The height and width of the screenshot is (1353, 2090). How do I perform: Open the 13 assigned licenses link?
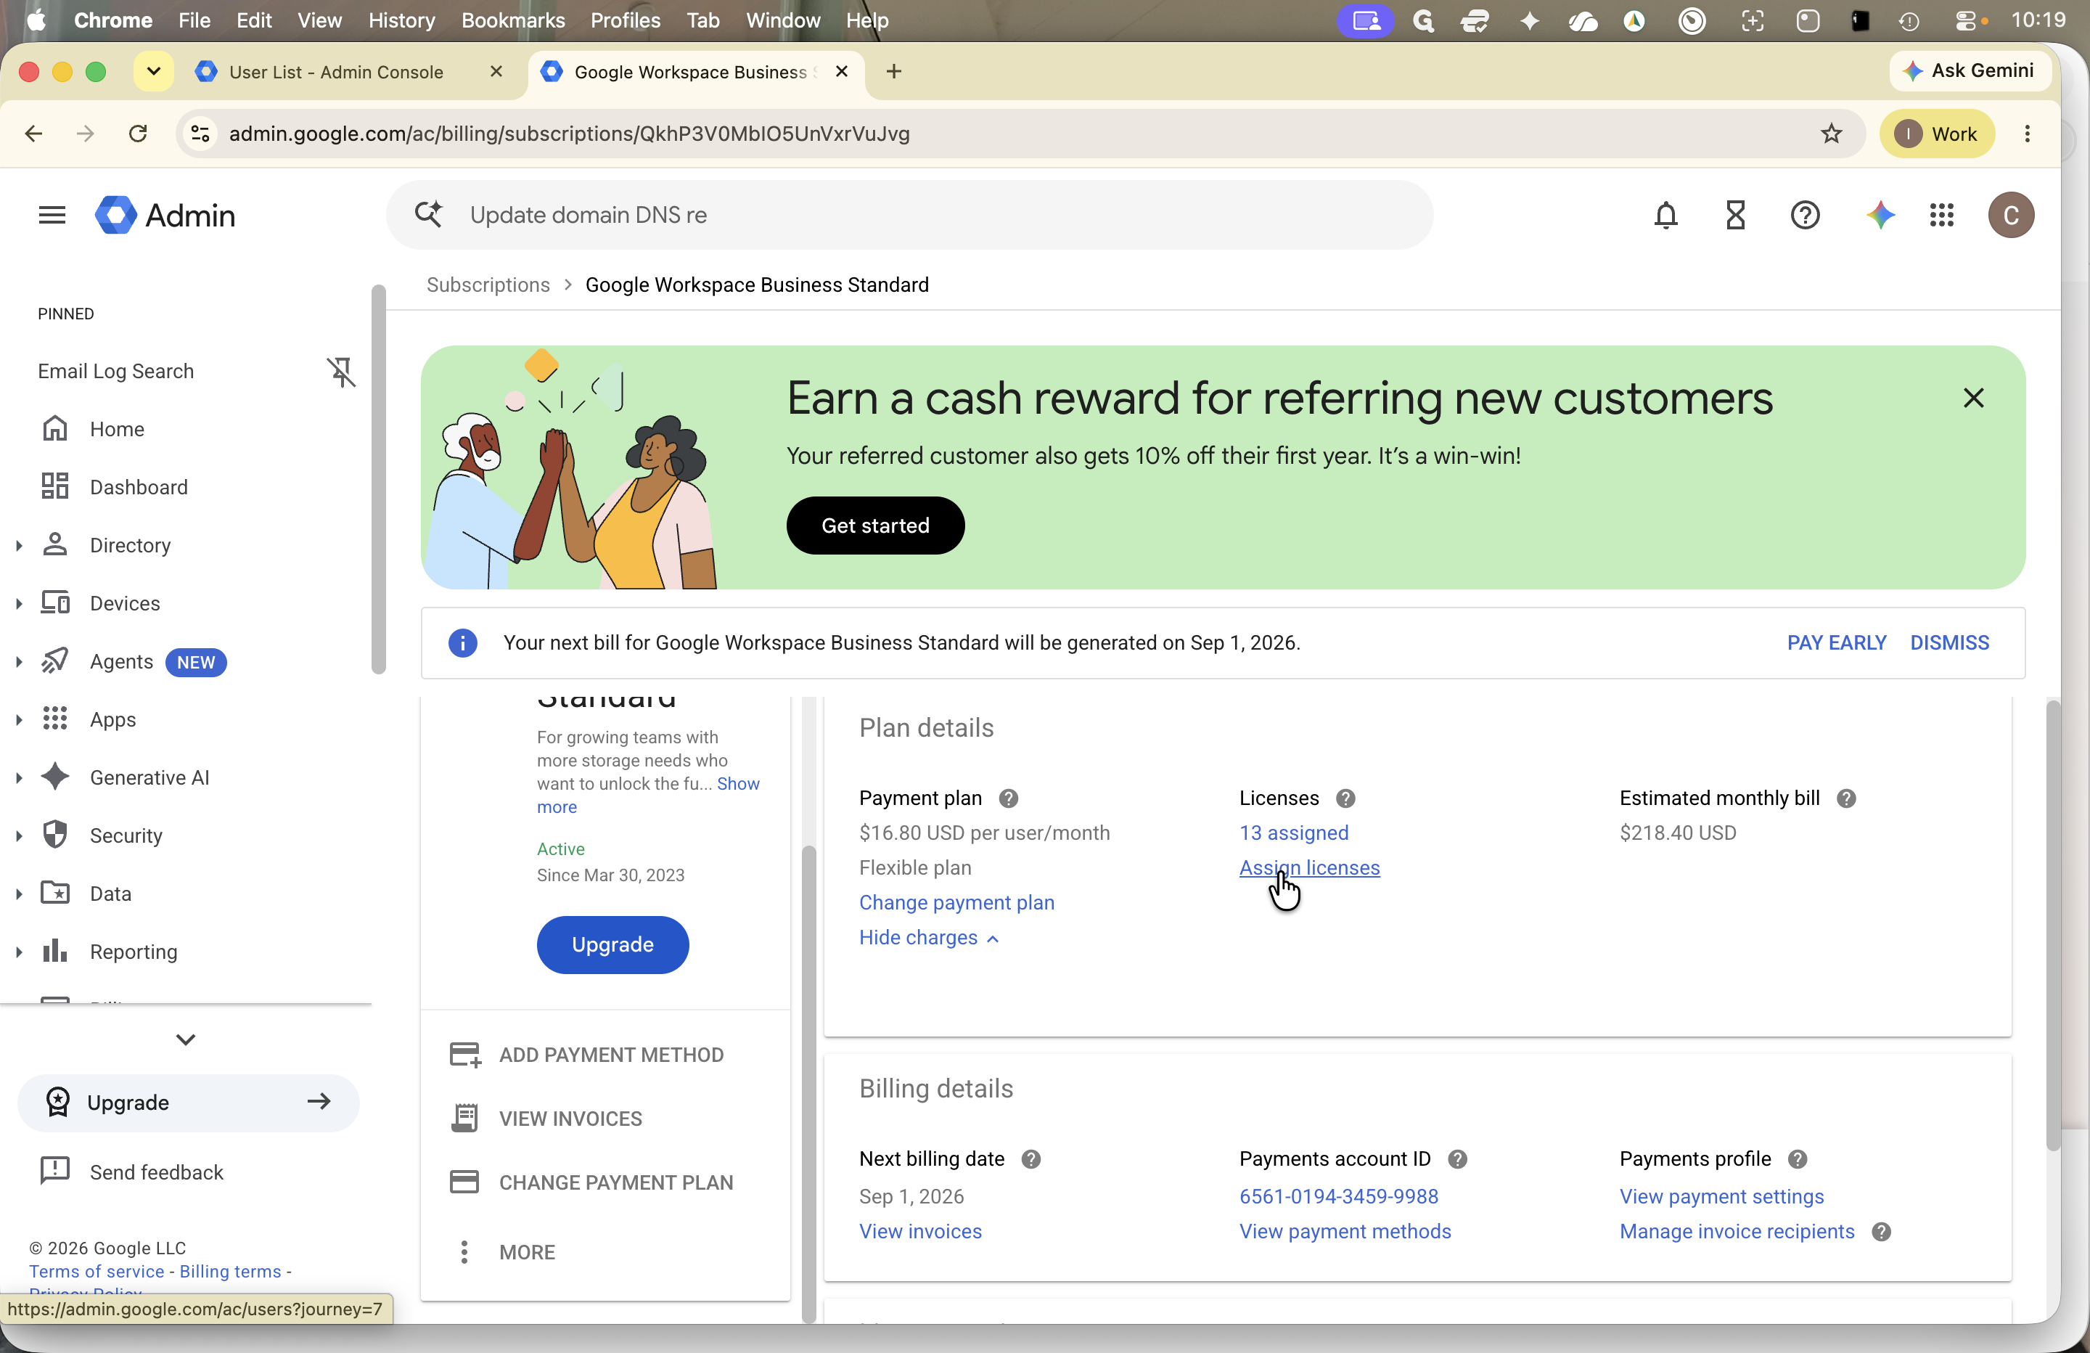point(1293,833)
